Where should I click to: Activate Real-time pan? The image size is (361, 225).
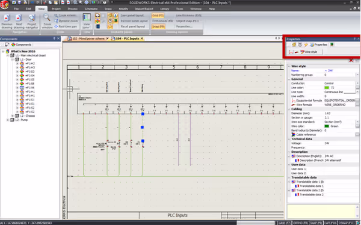pyautogui.click(x=66, y=26)
